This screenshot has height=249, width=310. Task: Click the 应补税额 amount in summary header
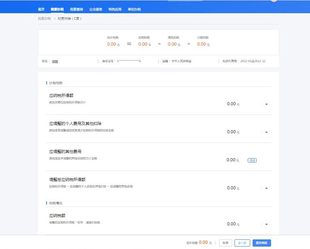pos(113,44)
